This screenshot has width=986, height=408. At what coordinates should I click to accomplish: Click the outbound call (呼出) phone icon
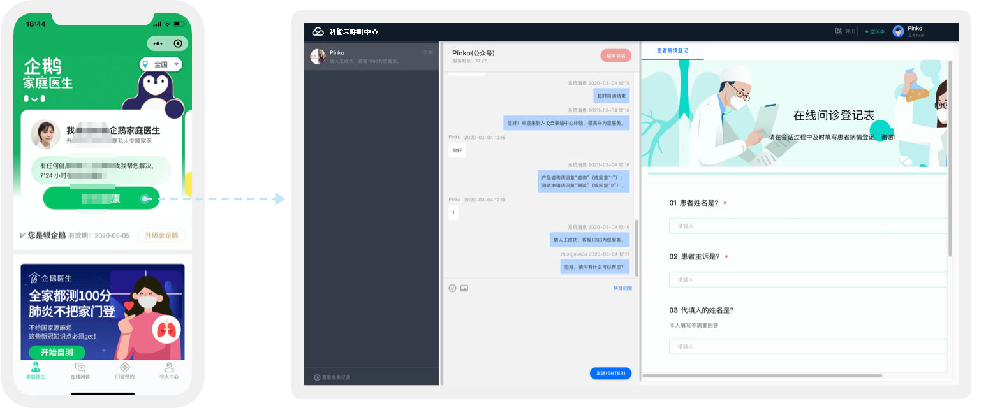pos(839,31)
